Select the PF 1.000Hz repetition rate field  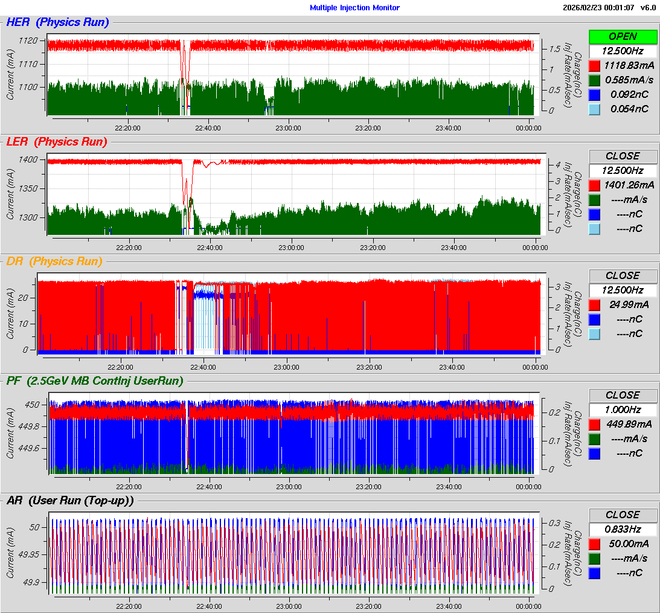click(623, 409)
